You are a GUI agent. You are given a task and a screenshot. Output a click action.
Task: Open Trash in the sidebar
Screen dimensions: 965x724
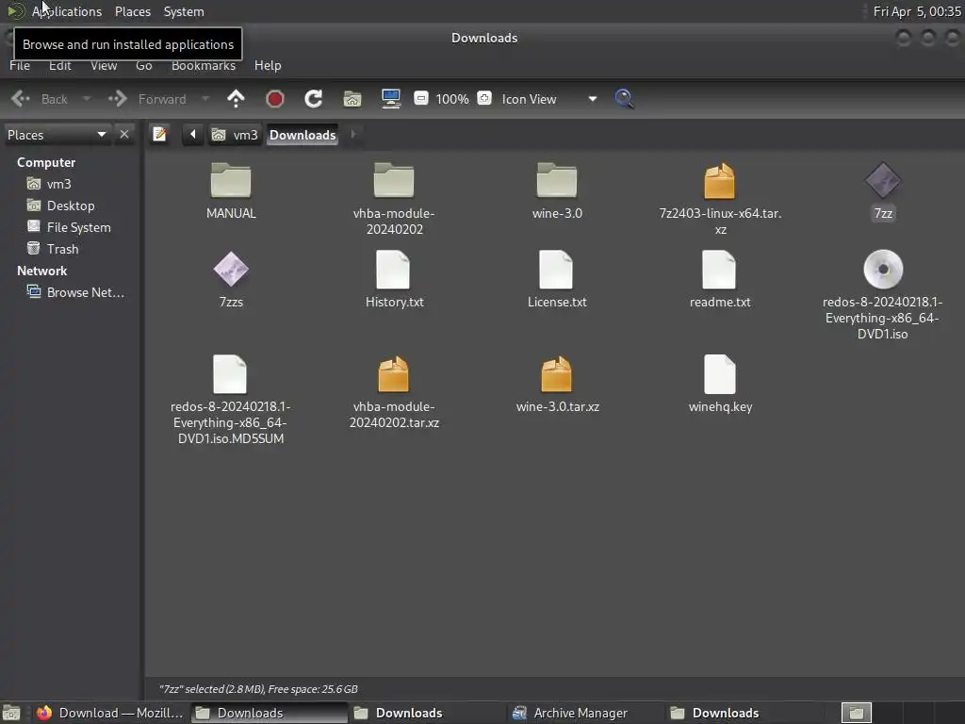pyautogui.click(x=62, y=249)
